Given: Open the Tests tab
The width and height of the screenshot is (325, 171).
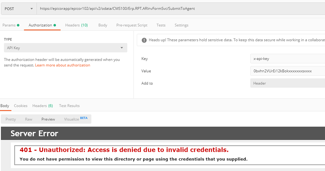Looking at the screenshot, I should pyautogui.click(x=161, y=25).
